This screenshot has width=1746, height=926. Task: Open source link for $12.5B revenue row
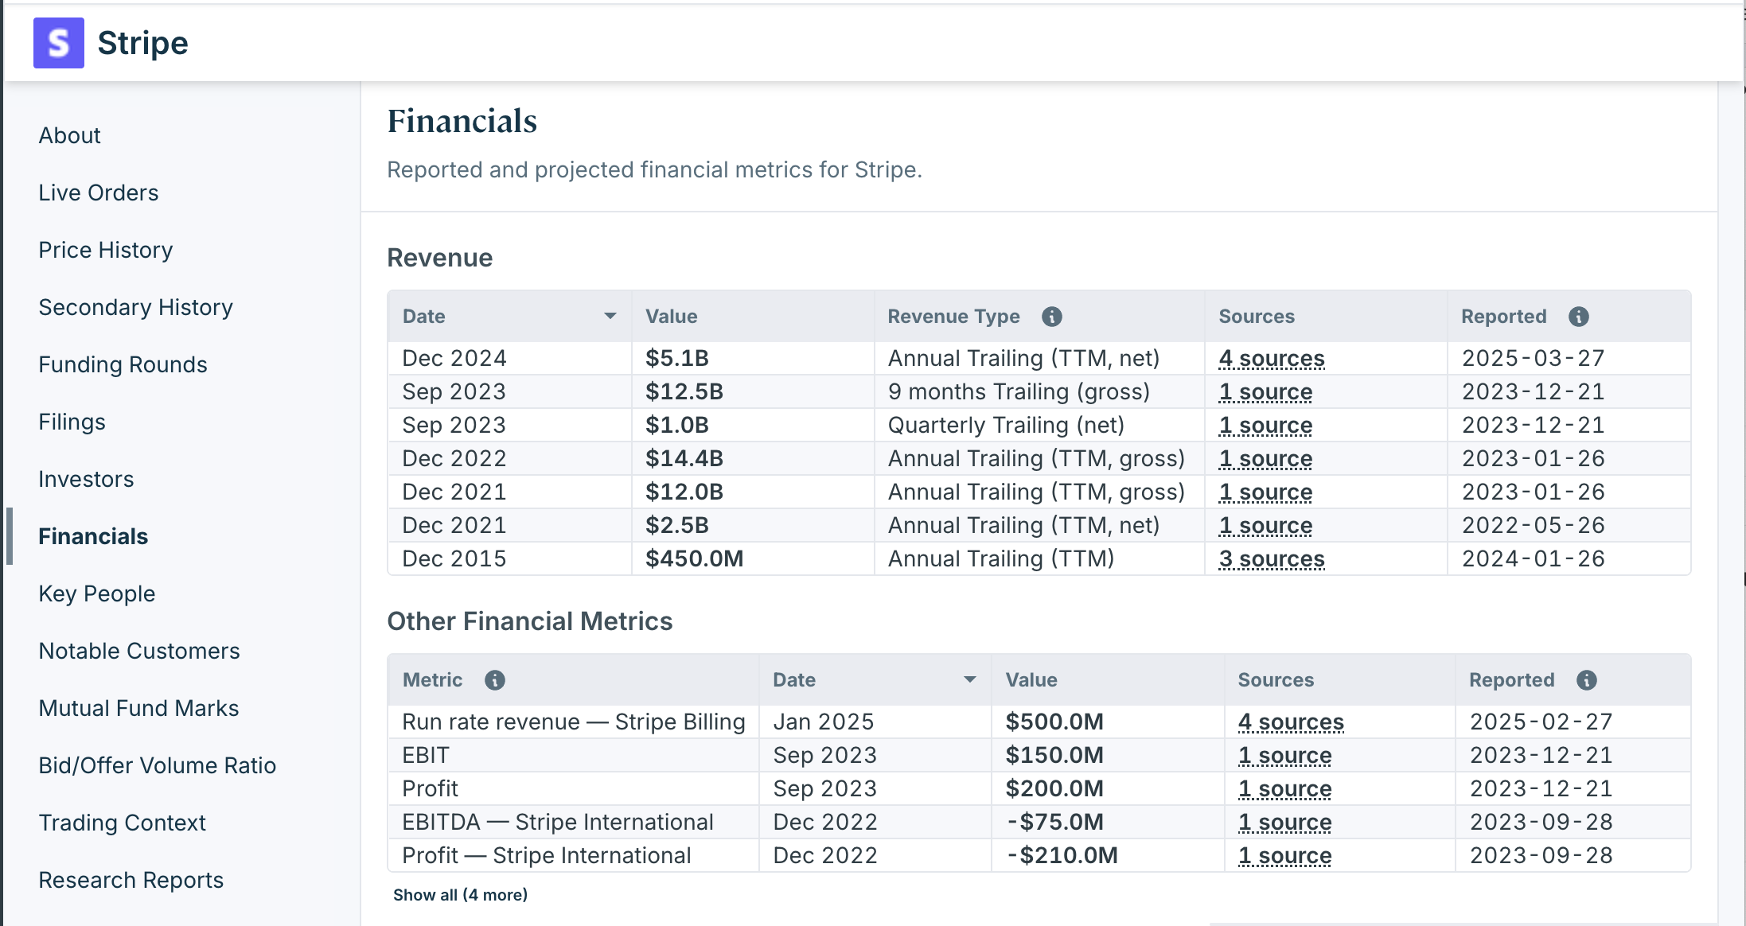(x=1266, y=392)
